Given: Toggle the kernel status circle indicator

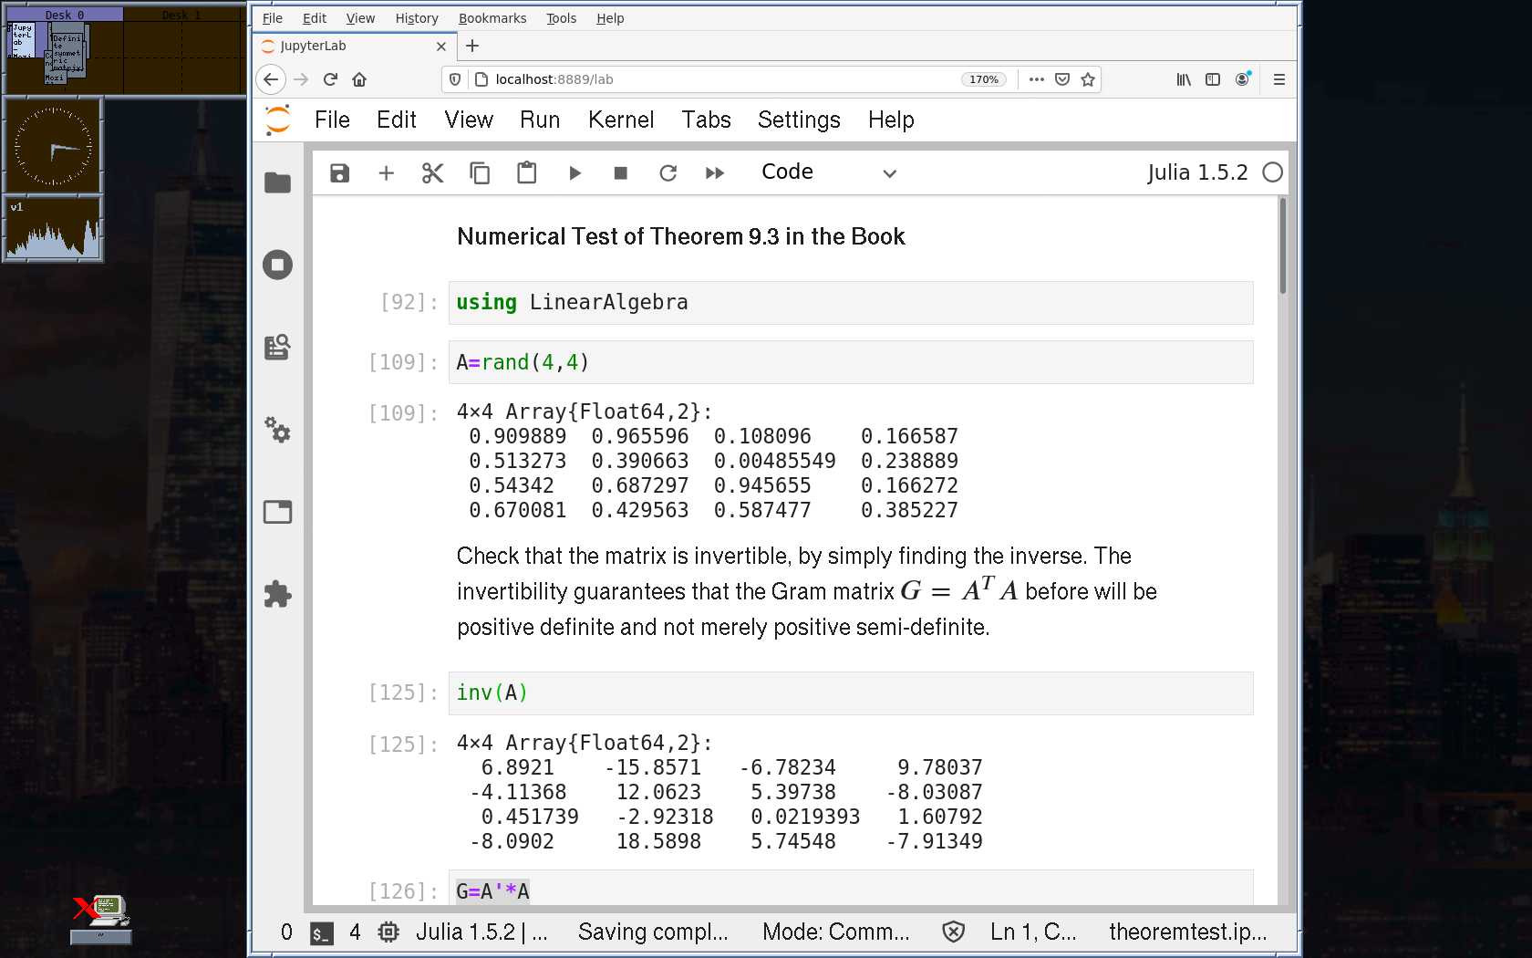Looking at the screenshot, I should pyautogui.click(x=1272, y=172).
